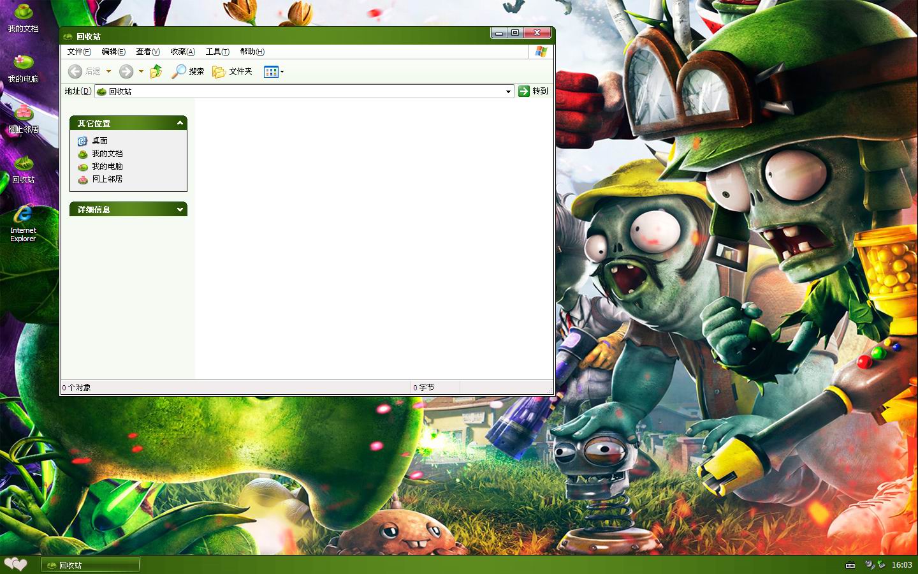Click the 回收站 taskbar button
This screenshot has width=918, height=574.
[91, 565]
